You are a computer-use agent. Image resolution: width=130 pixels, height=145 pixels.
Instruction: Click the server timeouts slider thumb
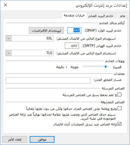(x=105, y=66)
